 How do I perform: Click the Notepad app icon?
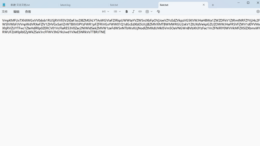pyautogui.click(x=4, y=5)
